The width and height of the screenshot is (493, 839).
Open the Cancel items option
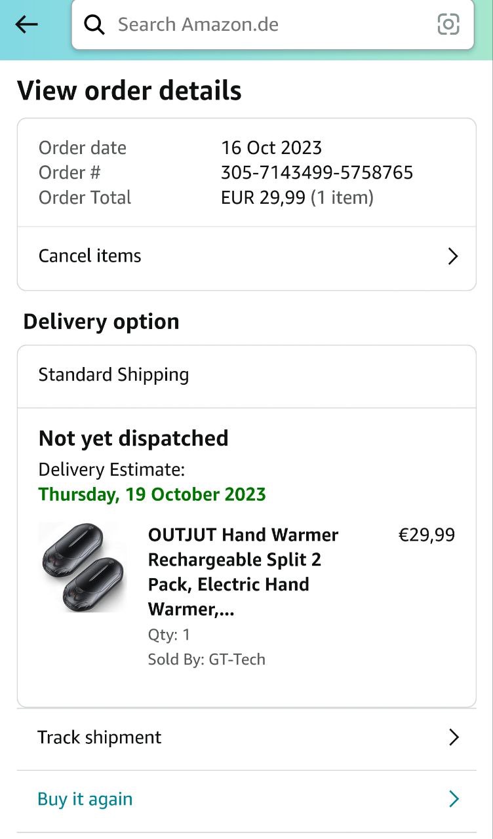(90, 256)
